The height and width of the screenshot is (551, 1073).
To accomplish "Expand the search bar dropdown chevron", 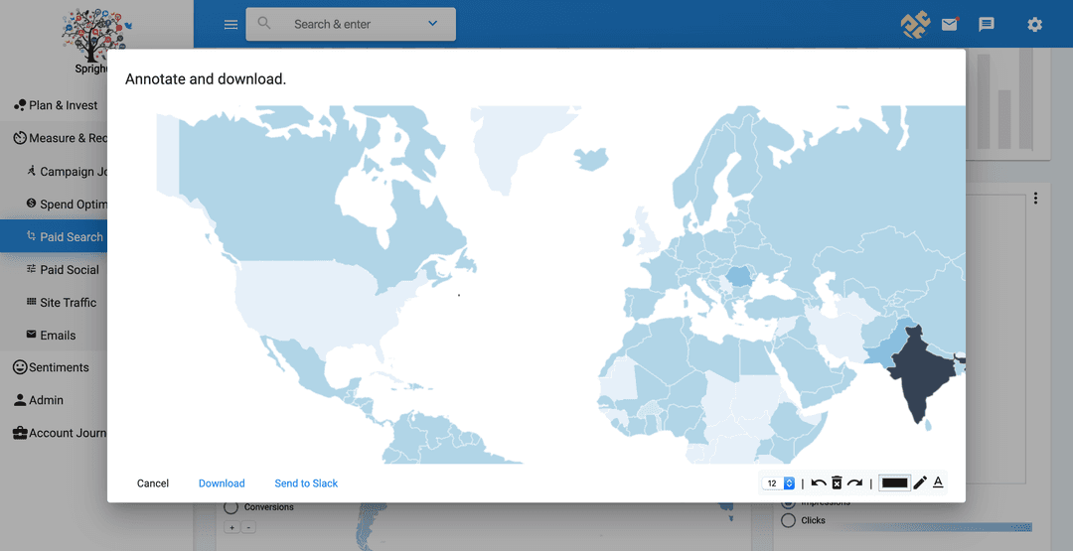I will tap(432, 23).
